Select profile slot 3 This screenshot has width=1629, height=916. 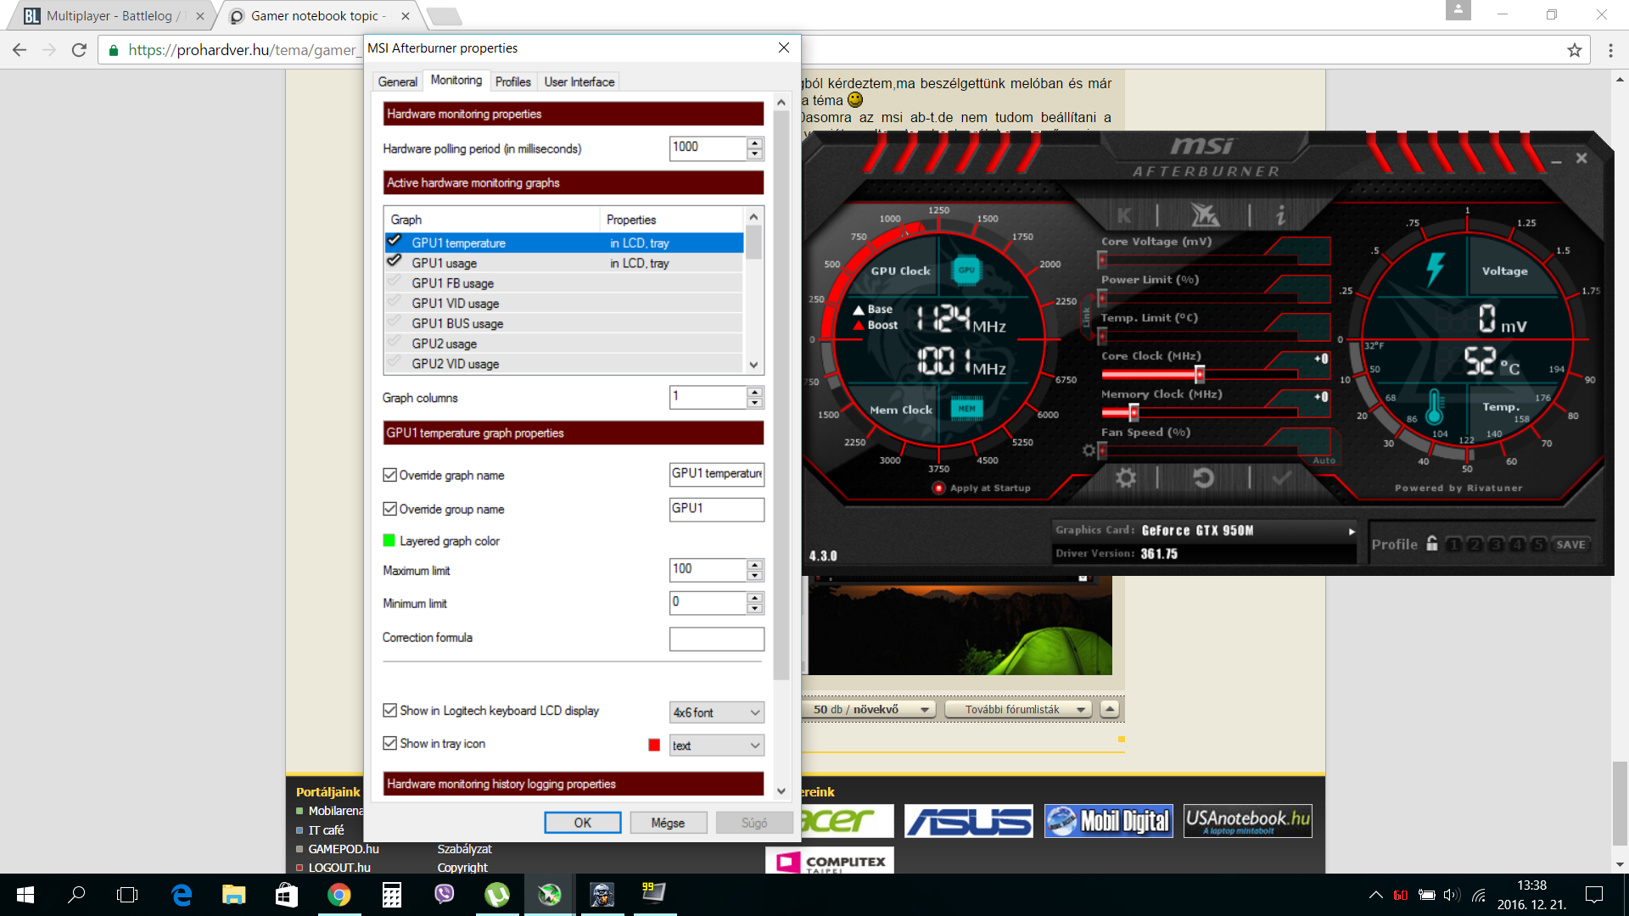point(1496,545)
